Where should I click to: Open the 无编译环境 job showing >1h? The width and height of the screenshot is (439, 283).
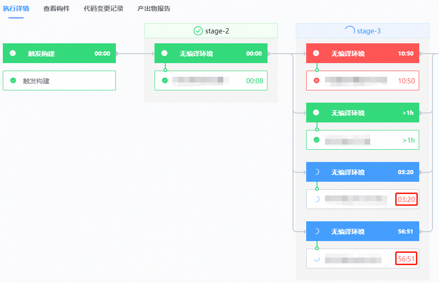pyautogui.click(x=363, y=113)
